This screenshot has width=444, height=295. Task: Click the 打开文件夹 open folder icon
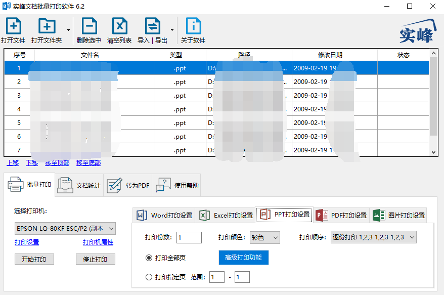coord(47,26)
